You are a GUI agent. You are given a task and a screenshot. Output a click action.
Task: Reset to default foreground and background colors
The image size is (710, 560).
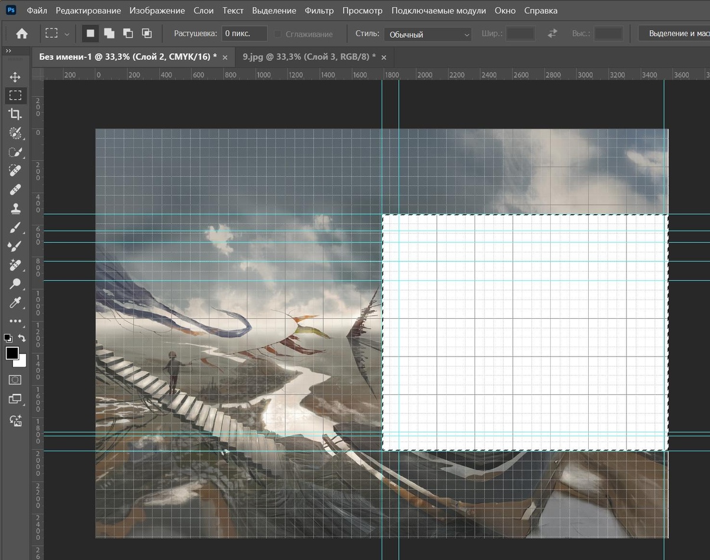pyautogui.click(x=8, y=338)
